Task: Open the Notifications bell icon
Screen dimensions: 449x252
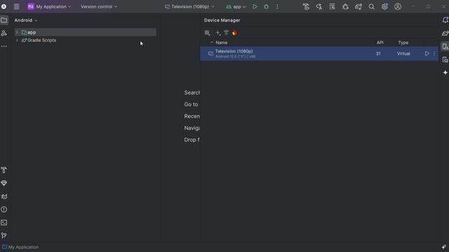Action: [x=445, y=20]
